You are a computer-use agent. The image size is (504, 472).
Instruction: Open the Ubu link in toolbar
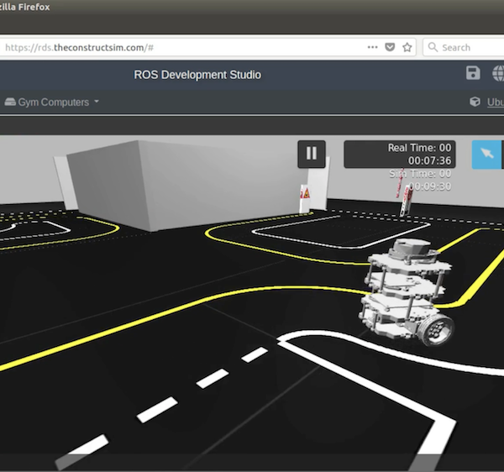pos(496,102)
